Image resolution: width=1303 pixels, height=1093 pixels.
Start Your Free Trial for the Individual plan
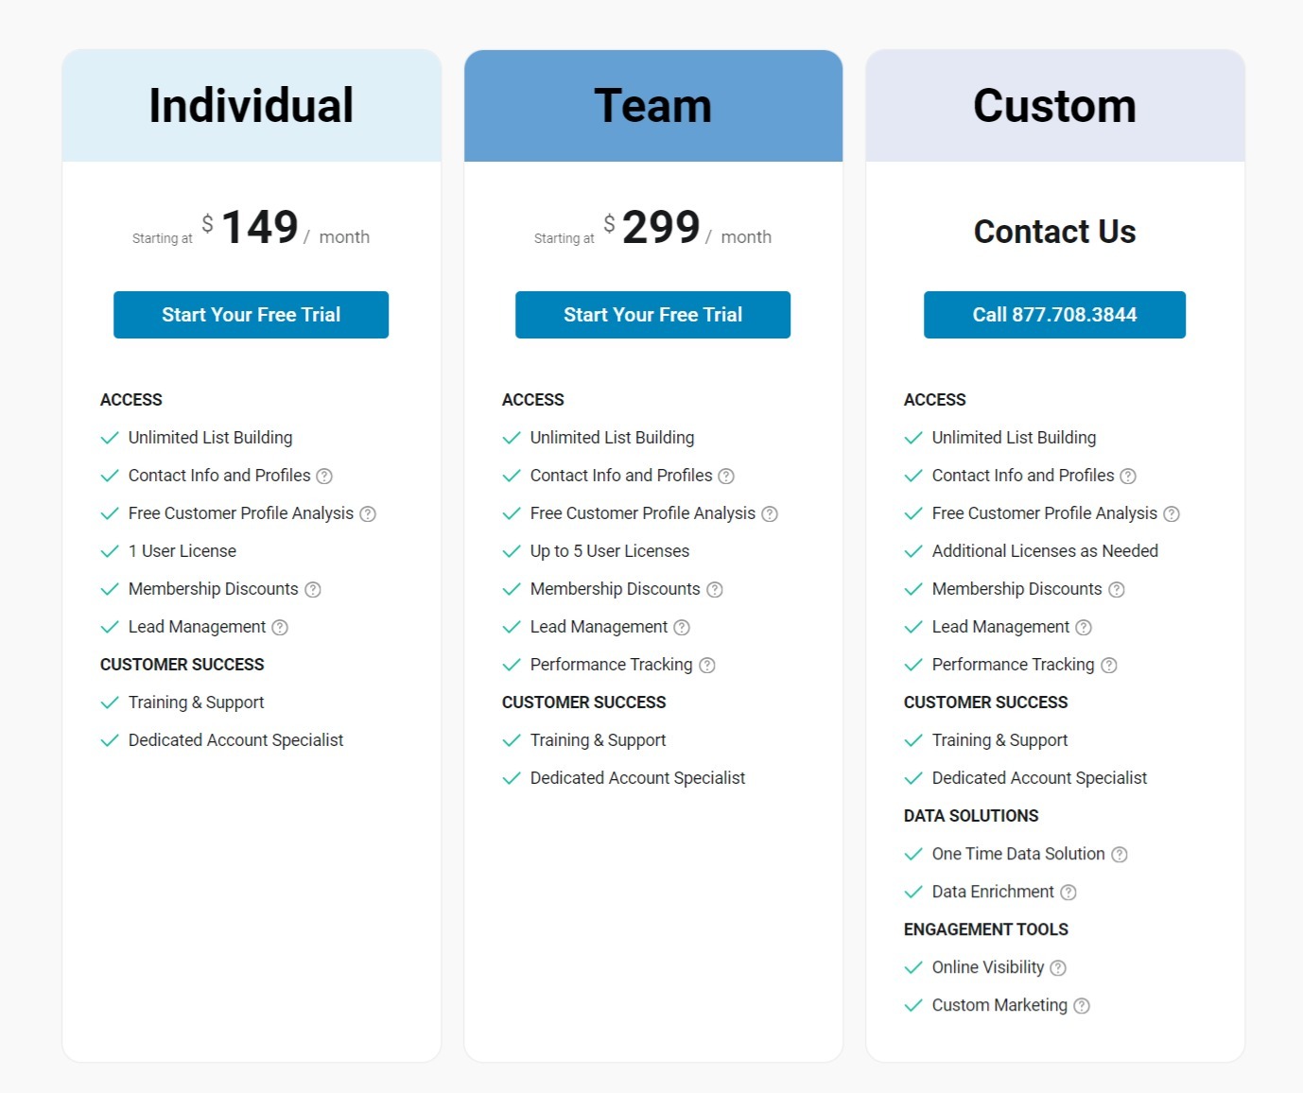pyautogui.click(x=251, y=314)
